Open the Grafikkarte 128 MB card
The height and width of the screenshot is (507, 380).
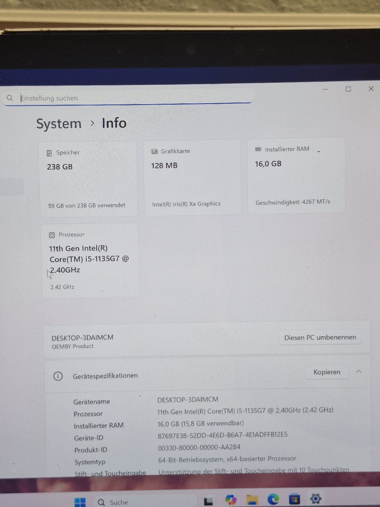(x=192, y=177)
